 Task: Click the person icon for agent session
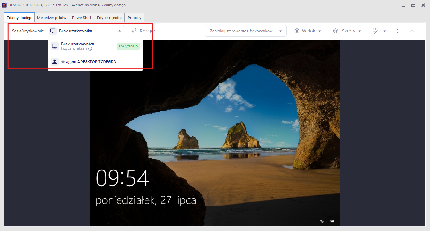pyautogui.click(x=55, y=62)
